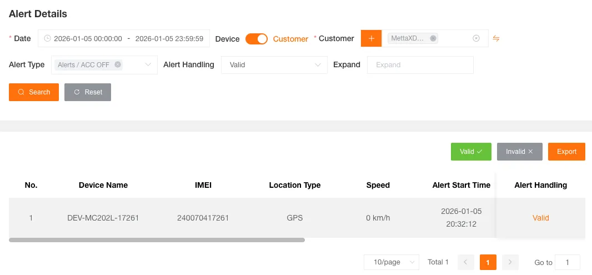Screen dimensions: 592x275
Task: Click the clock icon in date field
Action: [x=47, y=38]
